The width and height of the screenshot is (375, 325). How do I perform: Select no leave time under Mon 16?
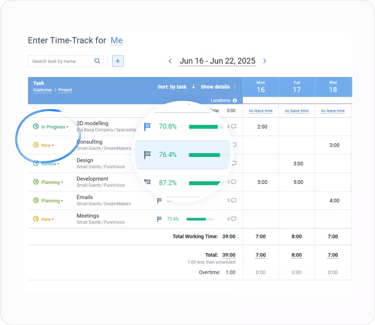pos(261,111)
